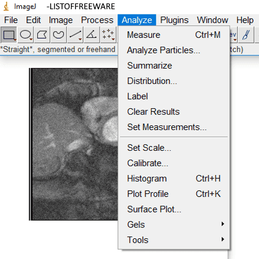Select Plot Profile menu entry
The height and width of the screenshot is (259, 259).
tap(174, 194)
